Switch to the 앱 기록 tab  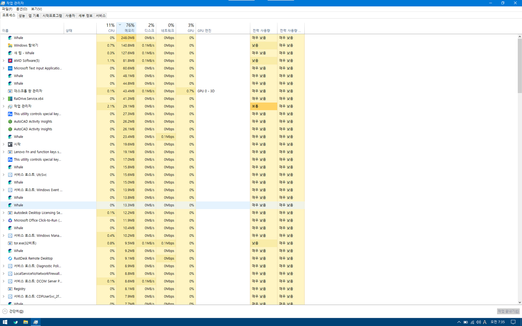coord(34,16)
